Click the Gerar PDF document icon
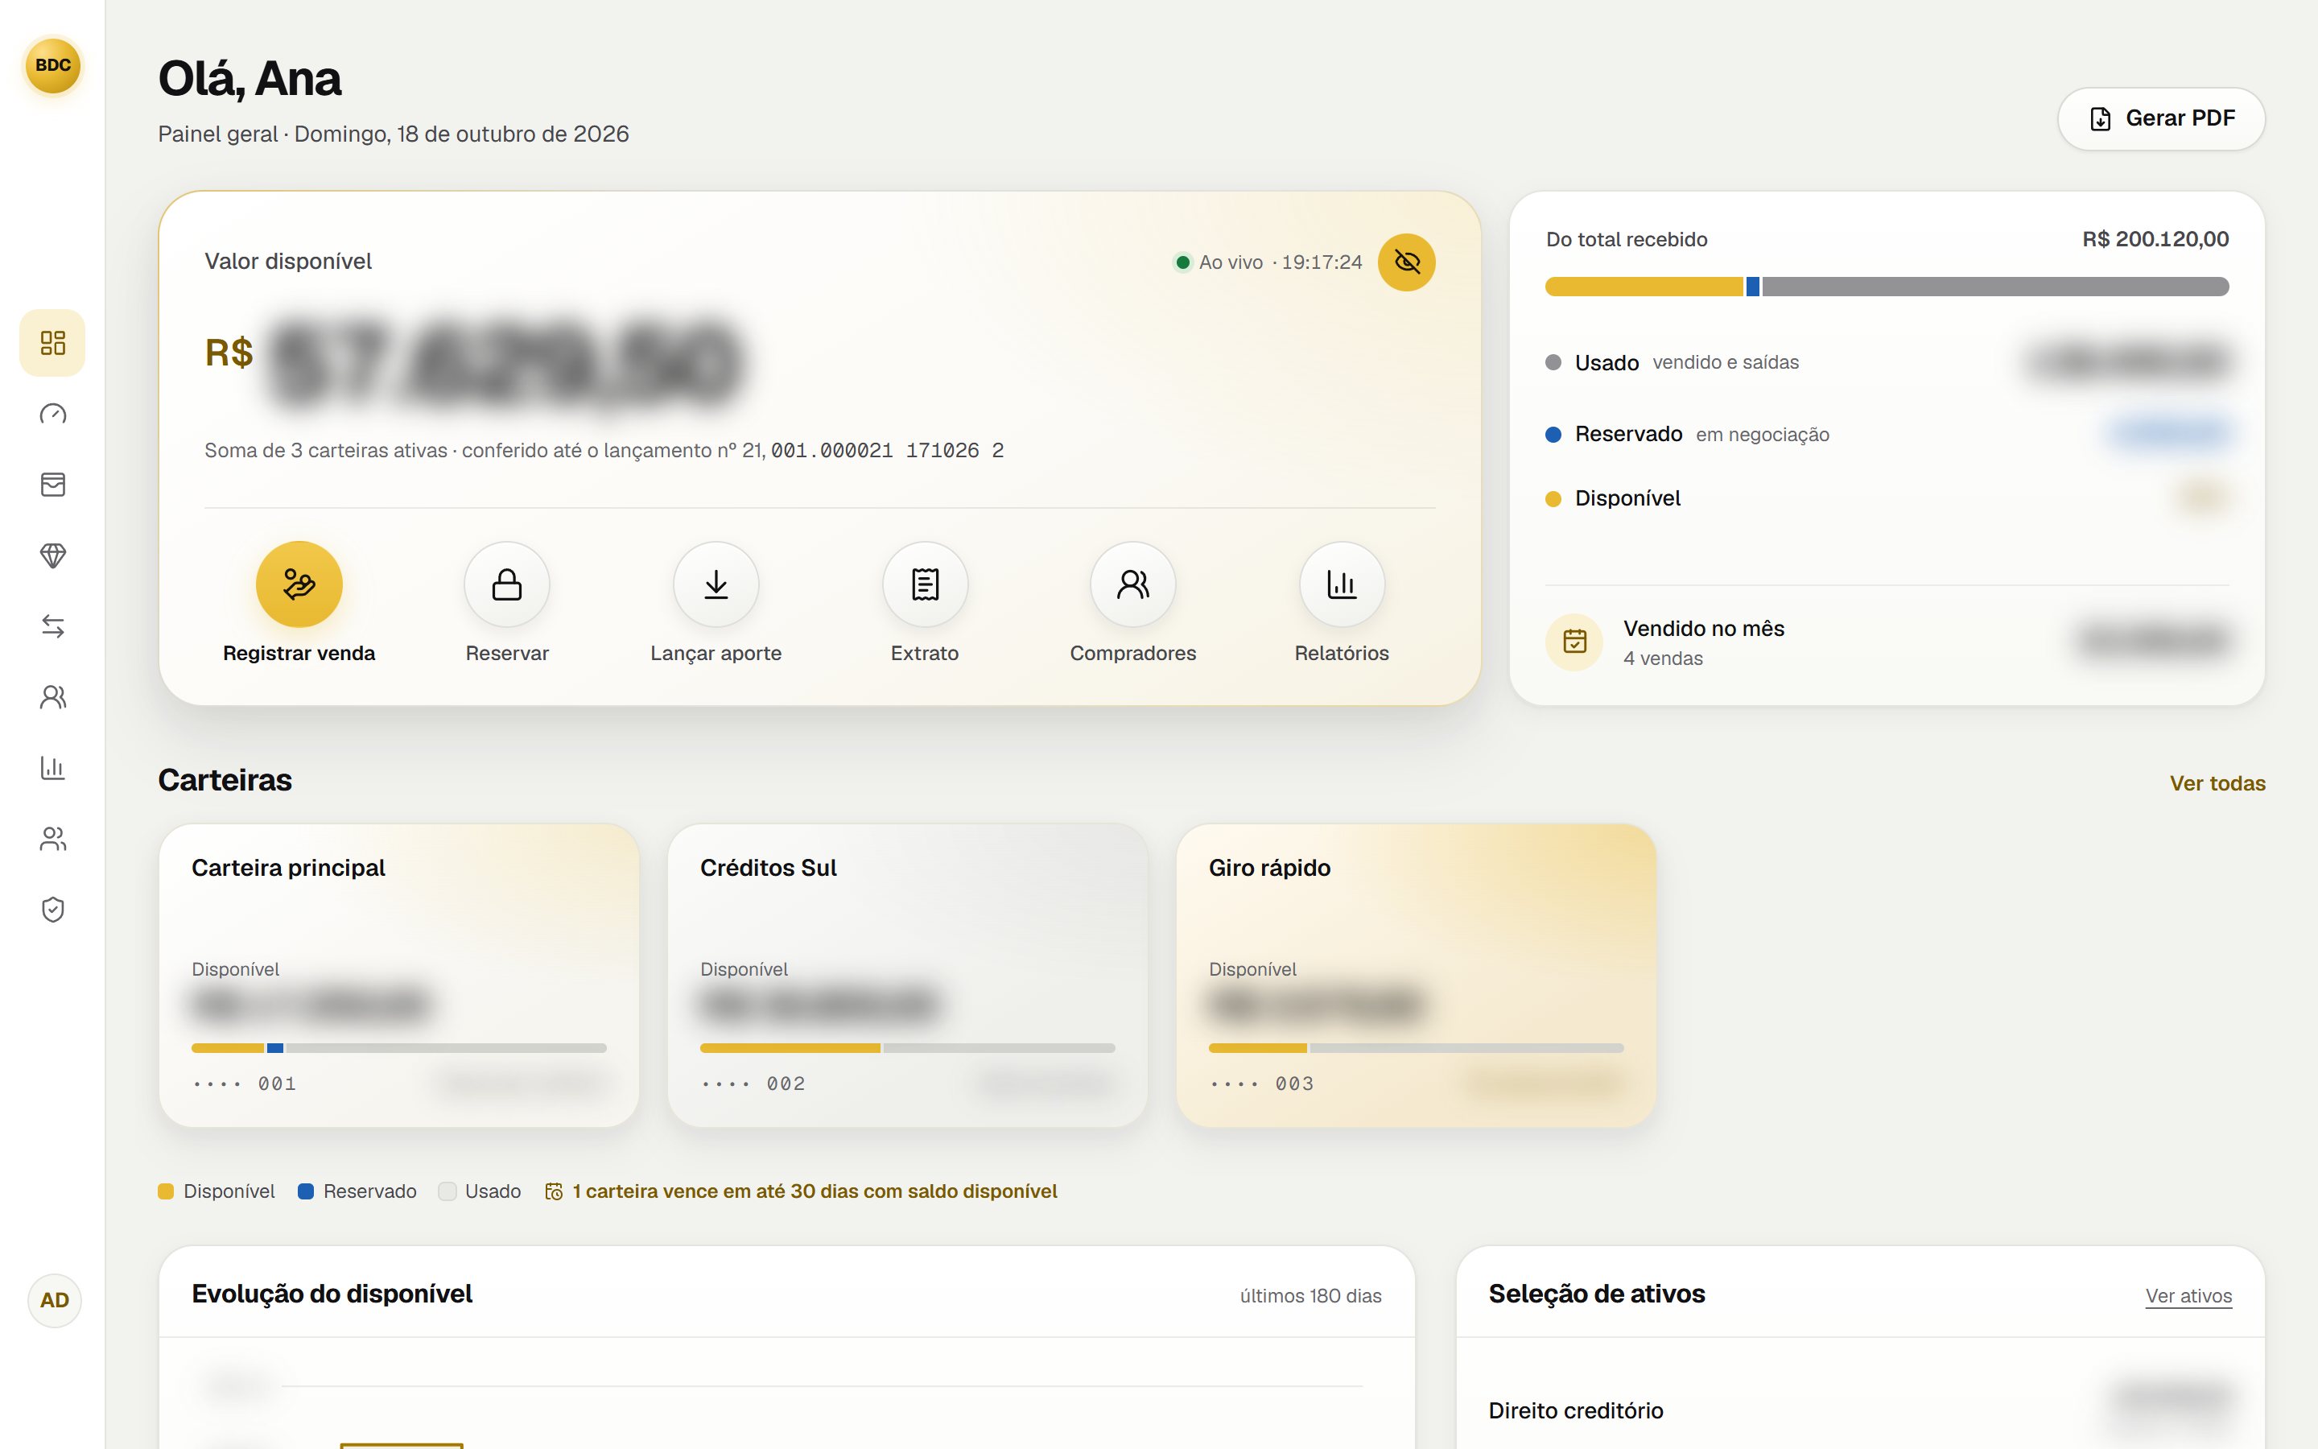This screenshot has width=2318, height=1449. [x=2100, y=119]
